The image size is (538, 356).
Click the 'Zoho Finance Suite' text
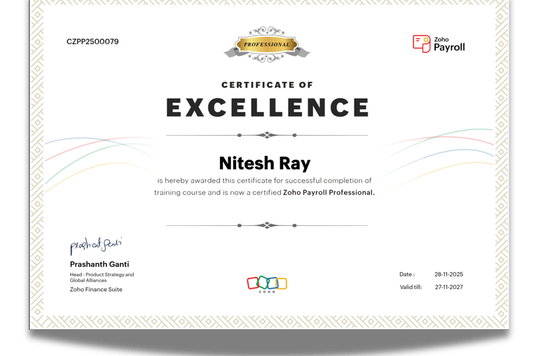96,290
